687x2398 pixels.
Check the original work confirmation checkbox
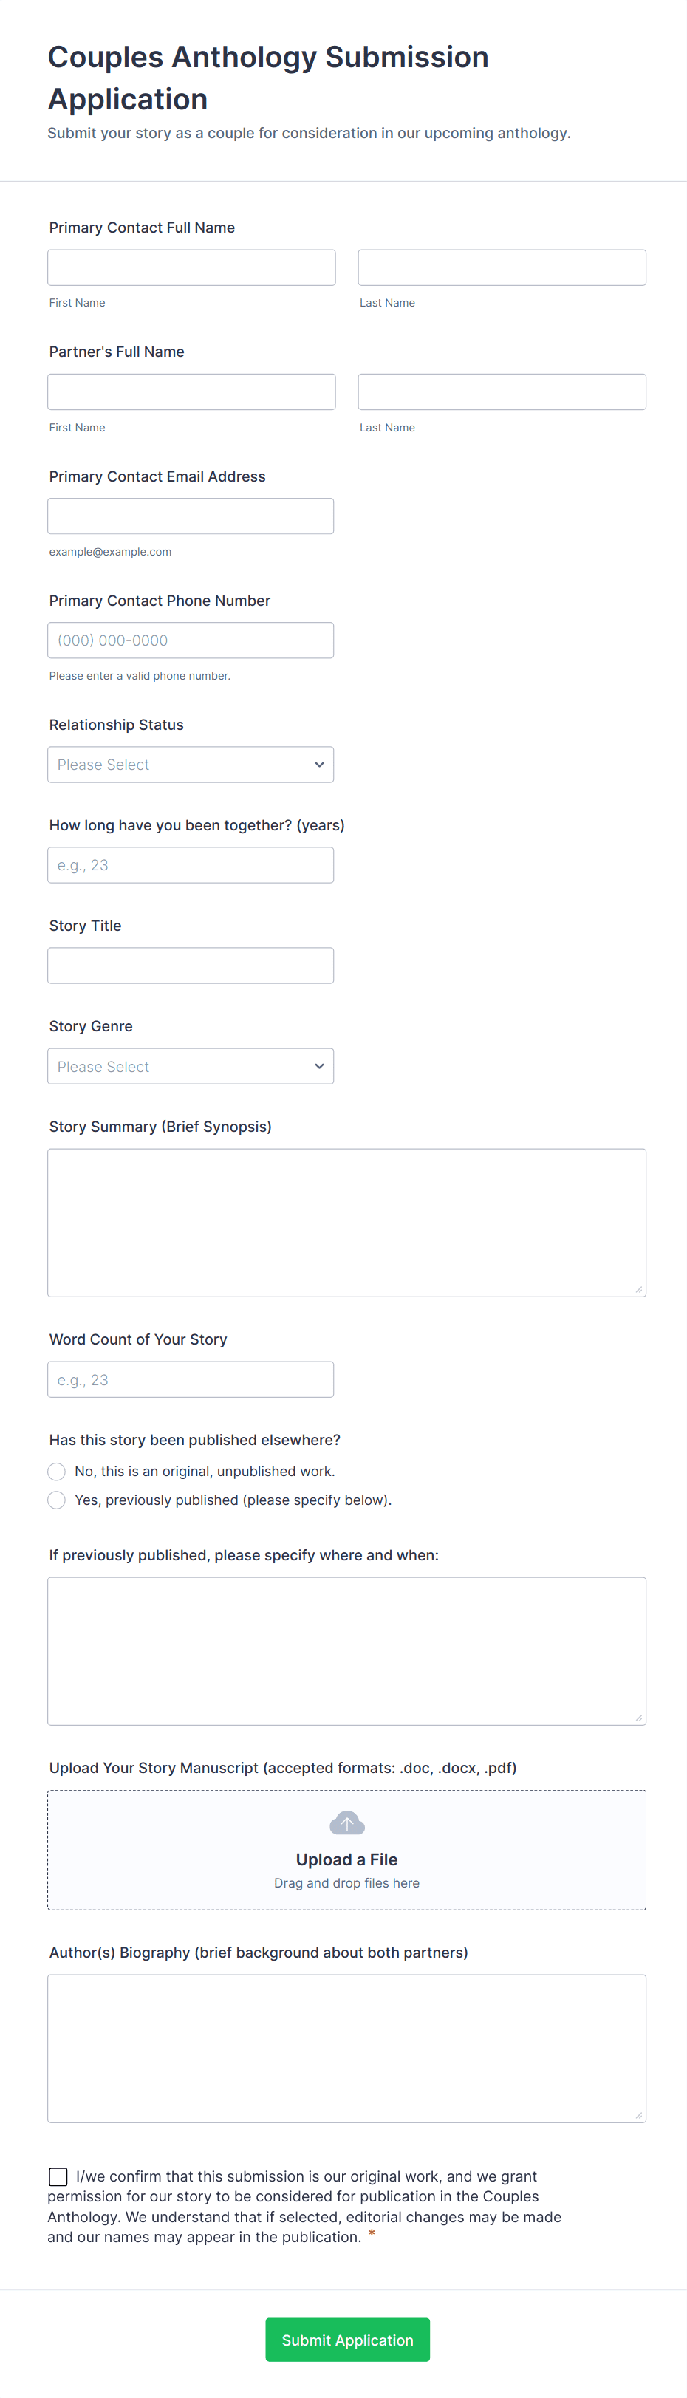tap(58, 2176)
